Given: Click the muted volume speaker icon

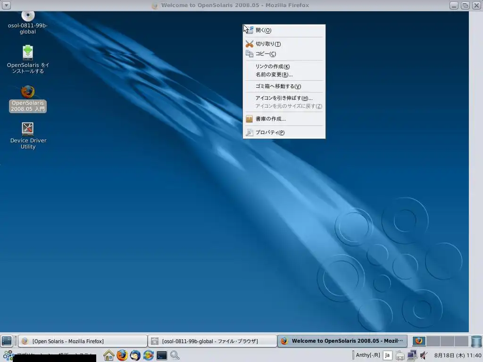Looking at the screenshot, I should click(424, 355).
